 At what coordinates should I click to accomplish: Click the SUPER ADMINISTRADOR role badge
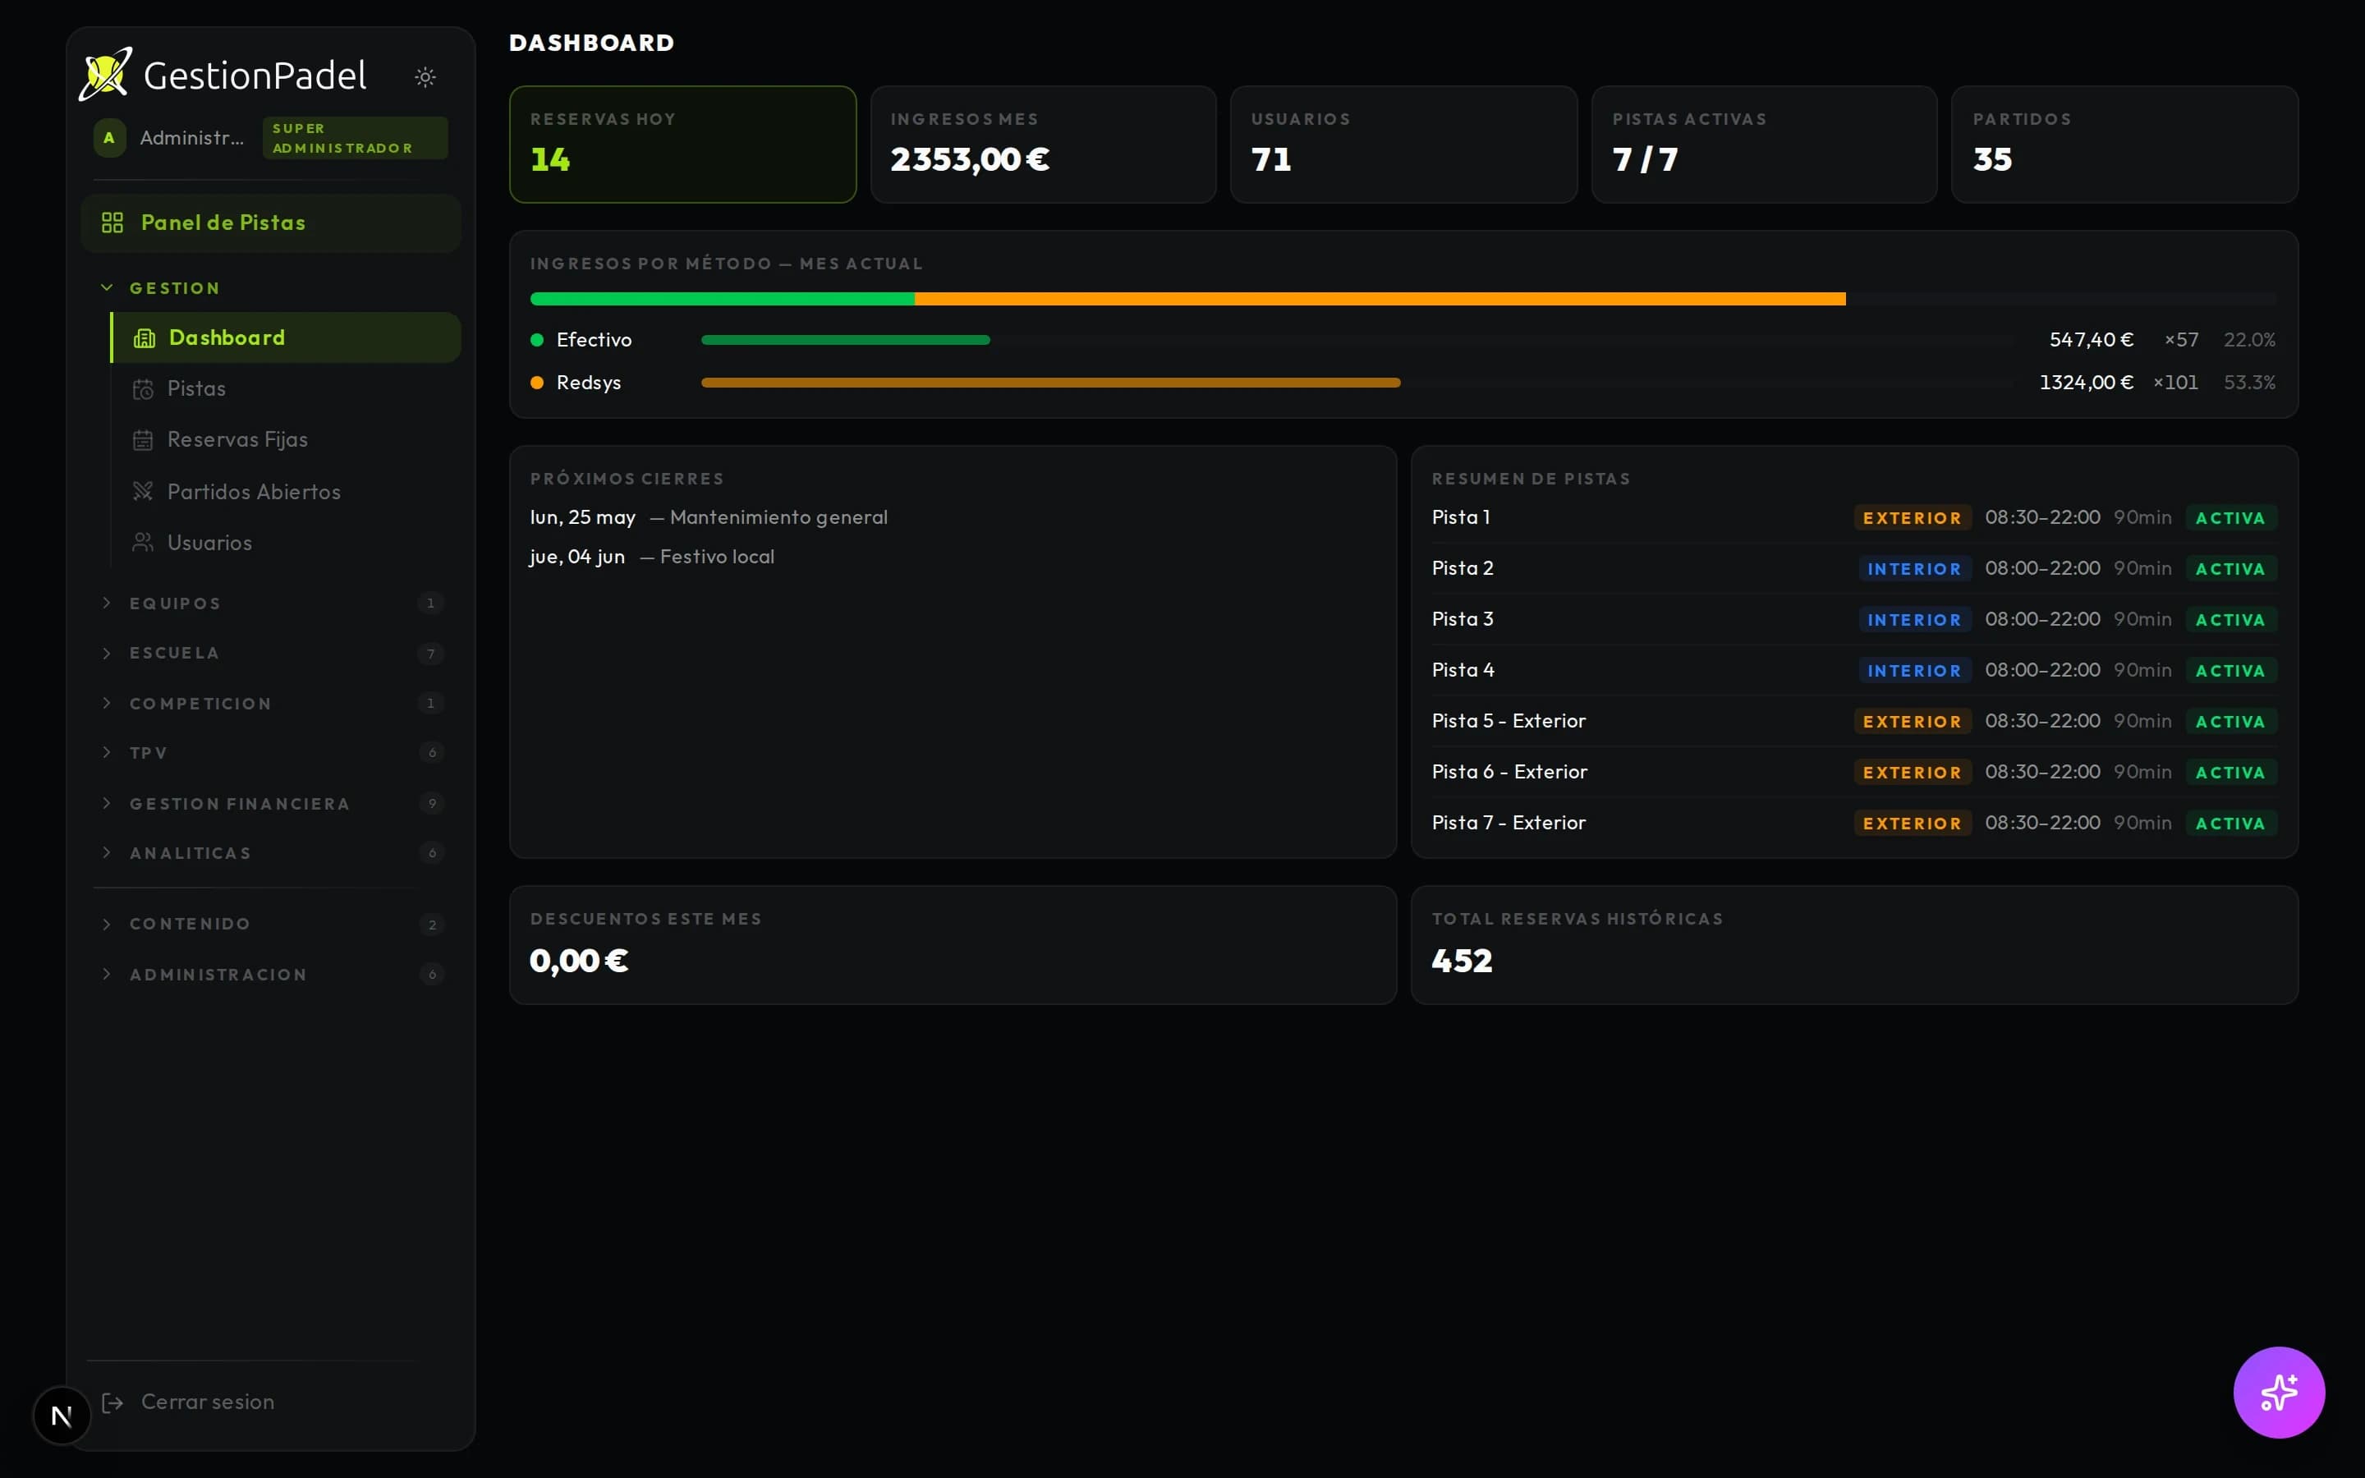[x=355, y=138]
